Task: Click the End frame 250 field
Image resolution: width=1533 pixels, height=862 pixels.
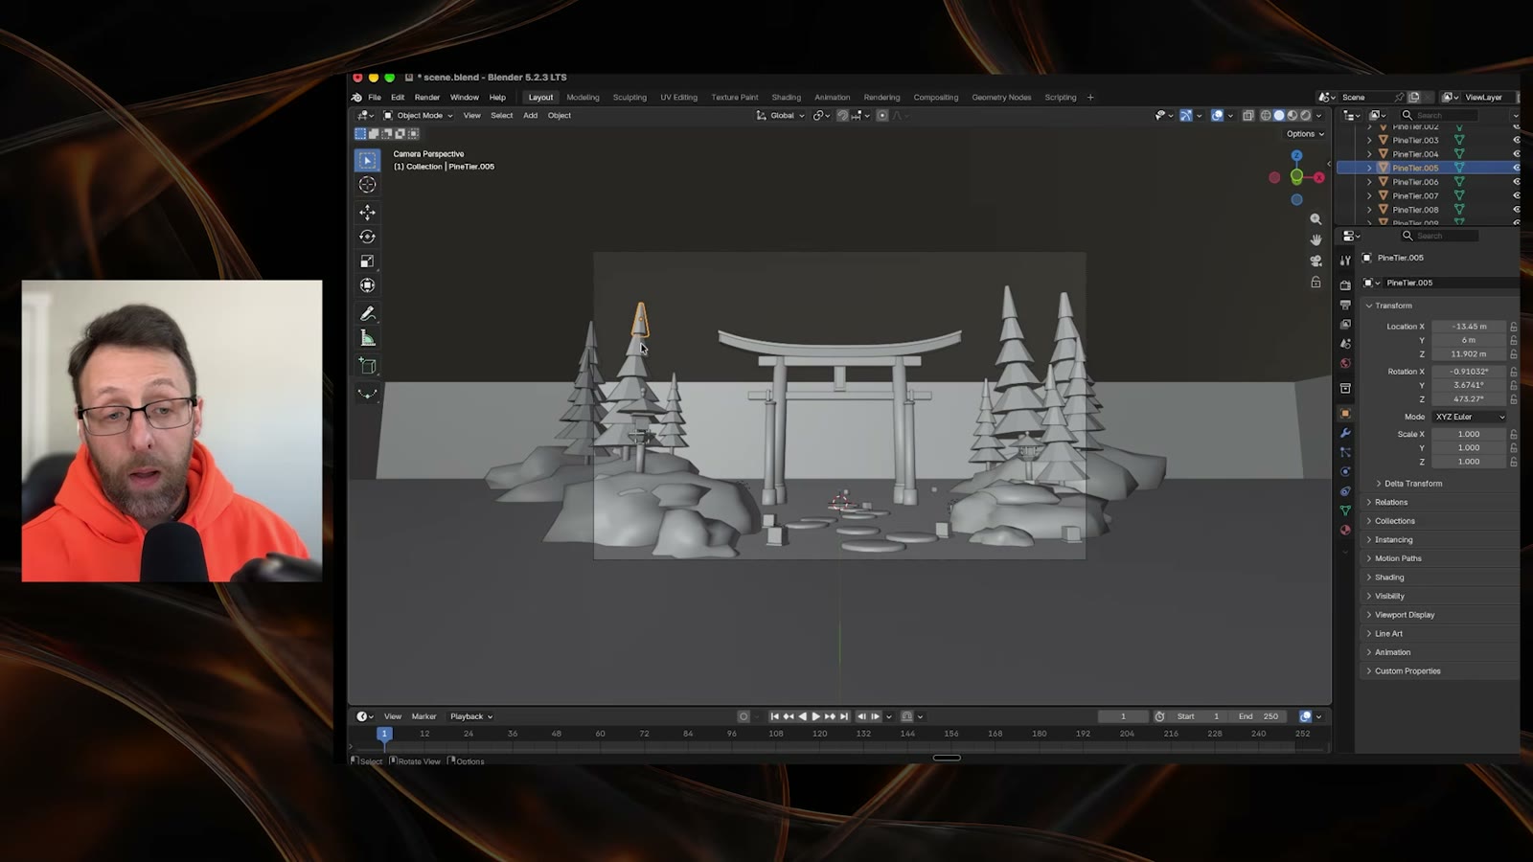Action: click(1259, 716)
